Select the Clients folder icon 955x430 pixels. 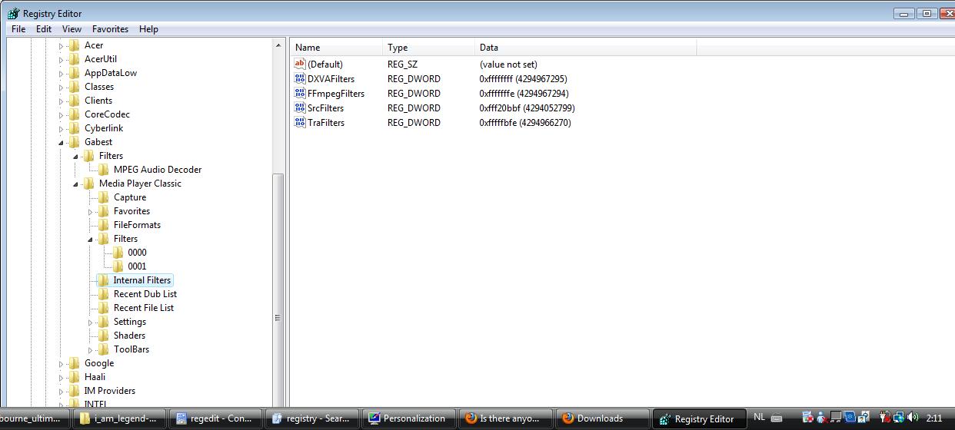74,101
